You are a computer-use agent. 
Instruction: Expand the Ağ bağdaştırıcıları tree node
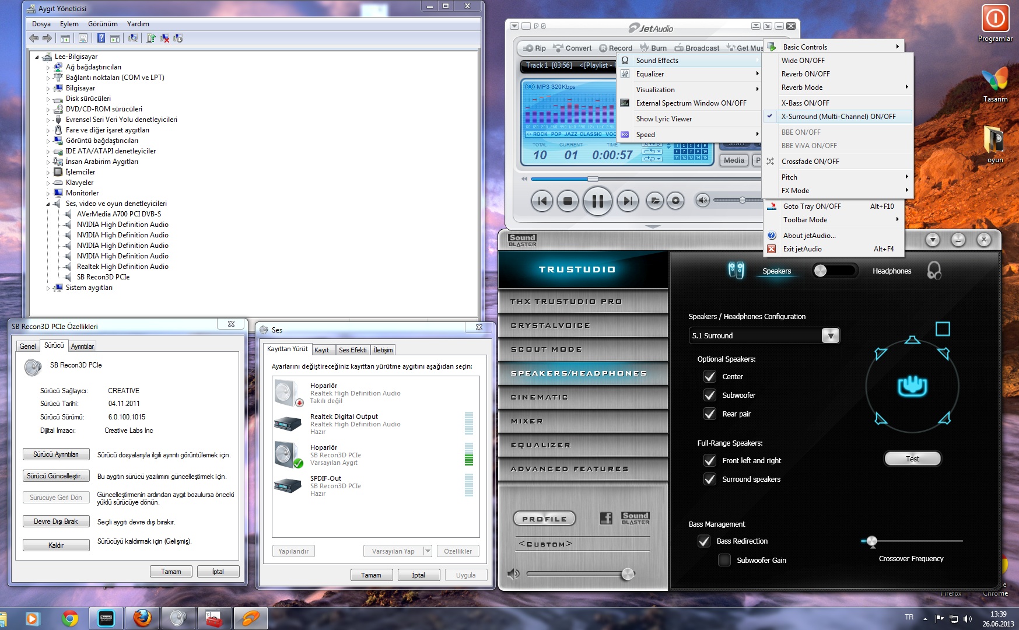point(48,68)
